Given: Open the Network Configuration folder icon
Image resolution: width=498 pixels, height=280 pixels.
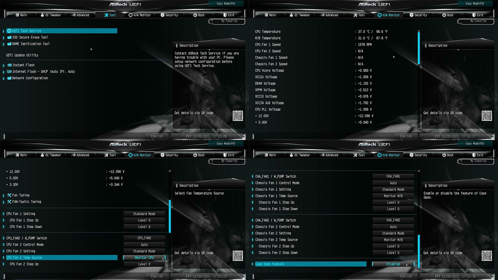Looking at the screenshot, I should click(x=9, y=78).
